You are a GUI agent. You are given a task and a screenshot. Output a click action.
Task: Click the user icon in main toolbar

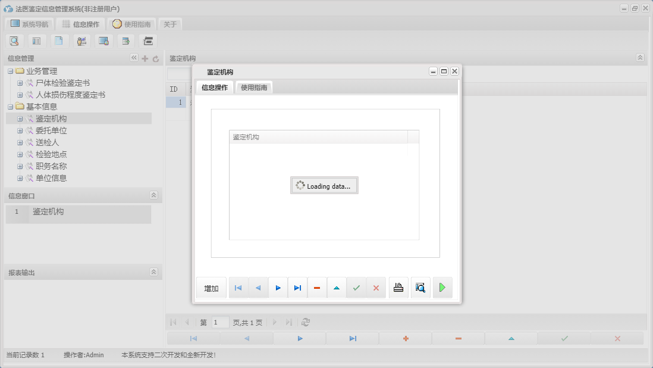pos(81,41)
